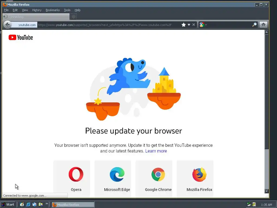Screen dimensions: 277x208
Task: Choose the Microsoft Edge browser card
Action: (x=113, y=179)
